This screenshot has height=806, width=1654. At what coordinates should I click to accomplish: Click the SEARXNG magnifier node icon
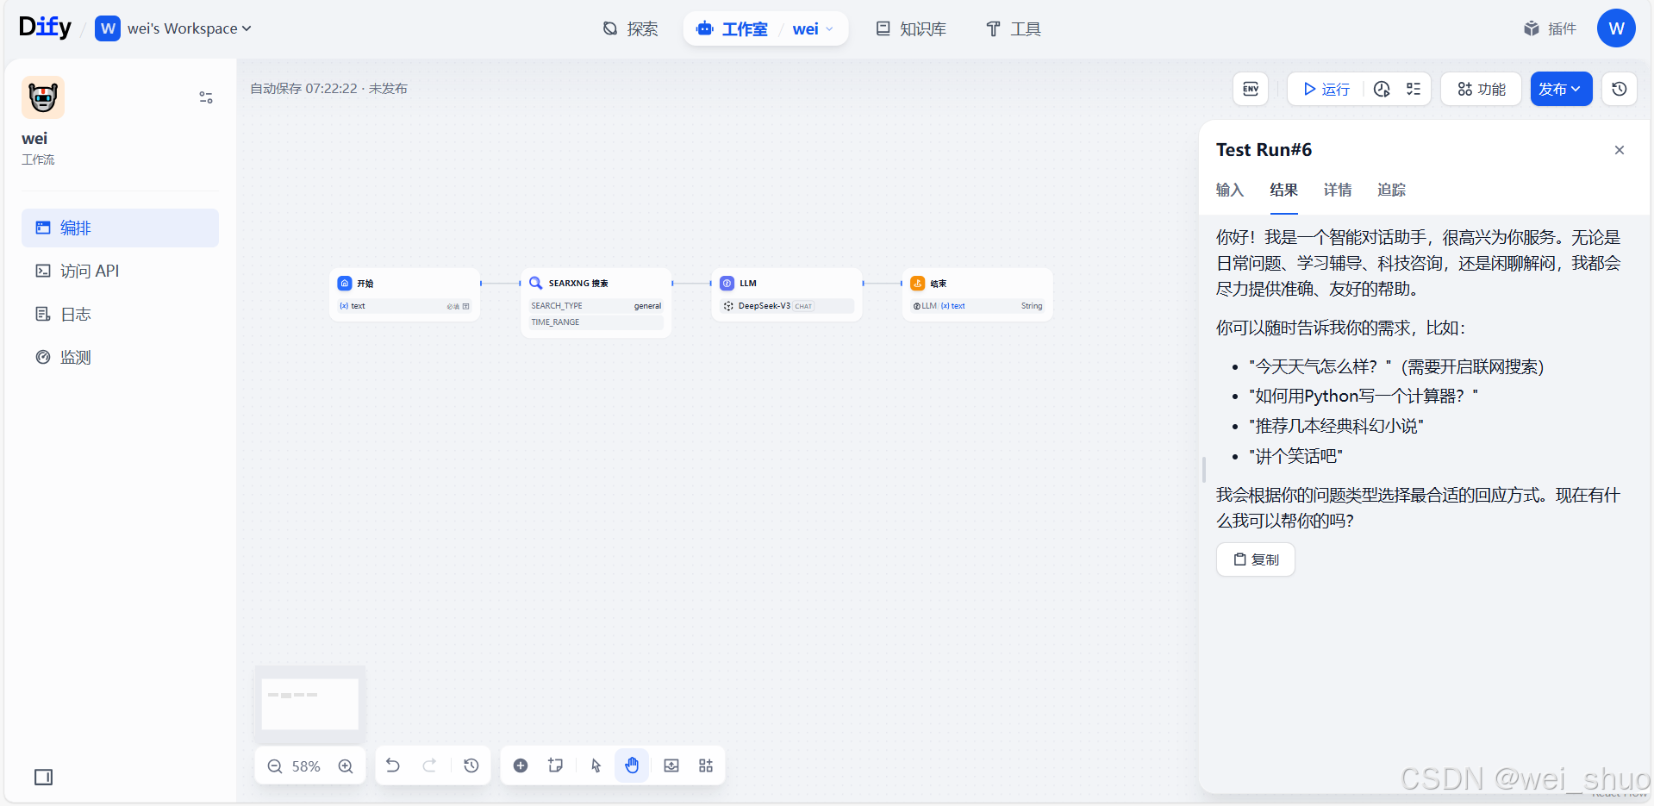coord(536,283)
